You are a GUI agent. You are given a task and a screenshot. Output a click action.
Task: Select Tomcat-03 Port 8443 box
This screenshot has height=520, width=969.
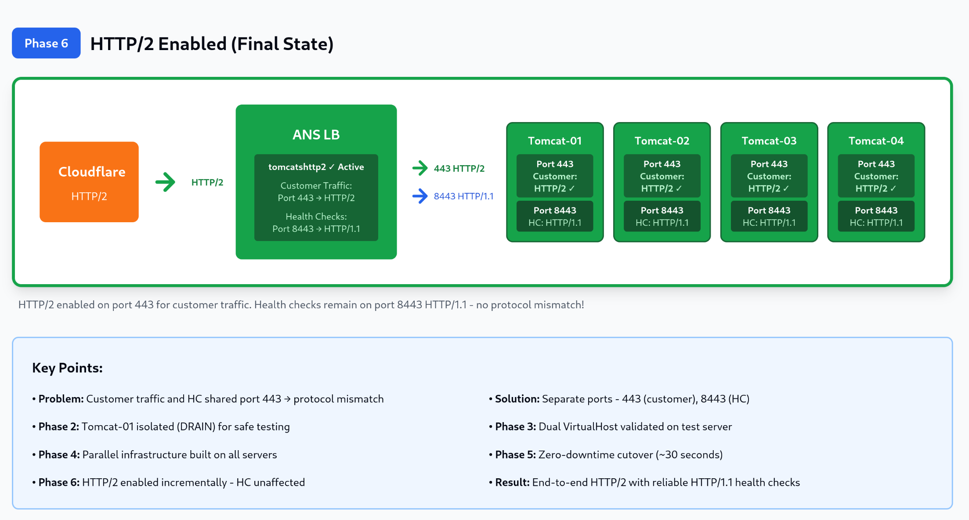tap(769, 216)
